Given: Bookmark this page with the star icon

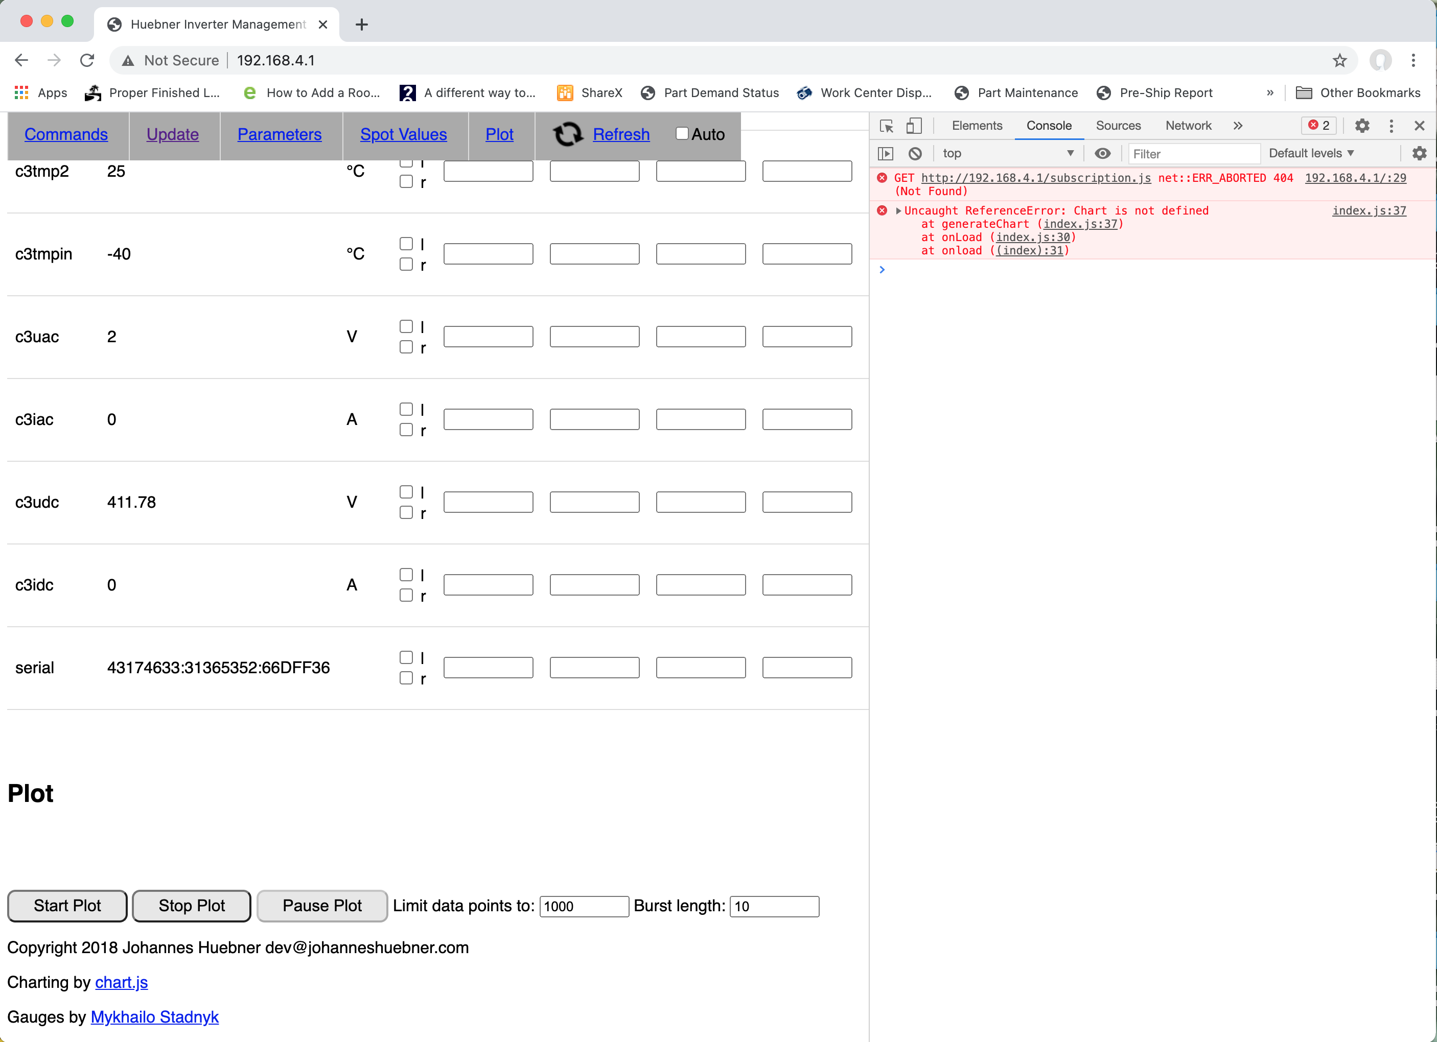Looking at the screenshot, I should pos(1339,60).
